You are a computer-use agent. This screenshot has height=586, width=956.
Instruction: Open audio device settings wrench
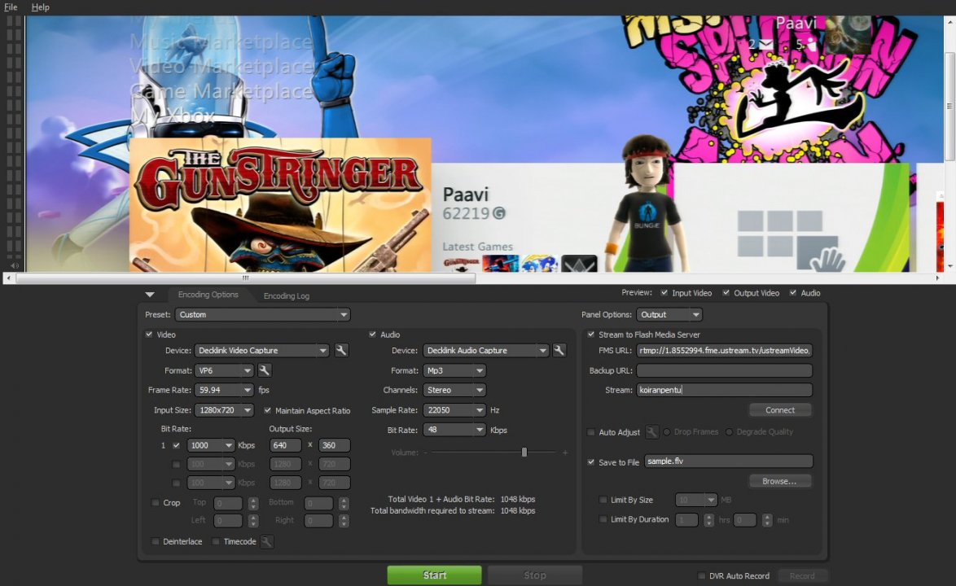click(x=559, y=350)
